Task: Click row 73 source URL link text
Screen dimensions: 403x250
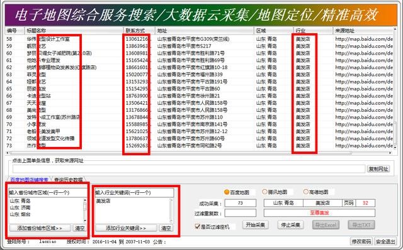Action: (x=364, y=146)
